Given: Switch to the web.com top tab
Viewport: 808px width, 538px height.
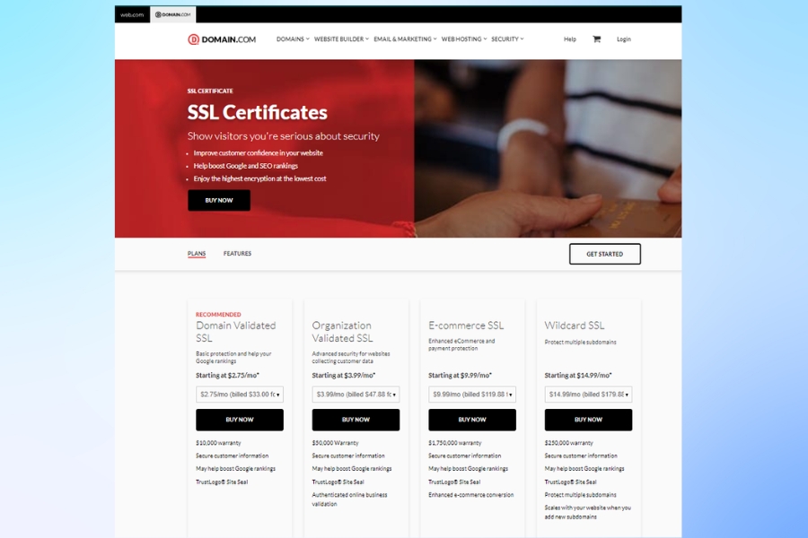Looking at the screenshot, I should (x=132, y=14).
